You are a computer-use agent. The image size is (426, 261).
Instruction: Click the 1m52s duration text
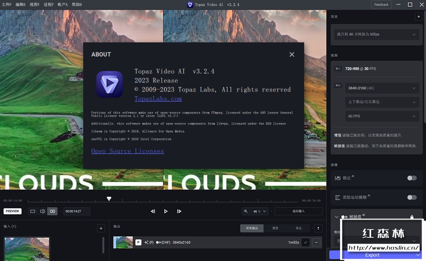tap(294, 242)
